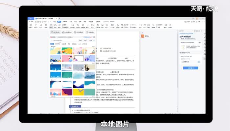Click the symbol omega icon
The width and height of the screenshot is (230, 131).
(x=141, y=26)
